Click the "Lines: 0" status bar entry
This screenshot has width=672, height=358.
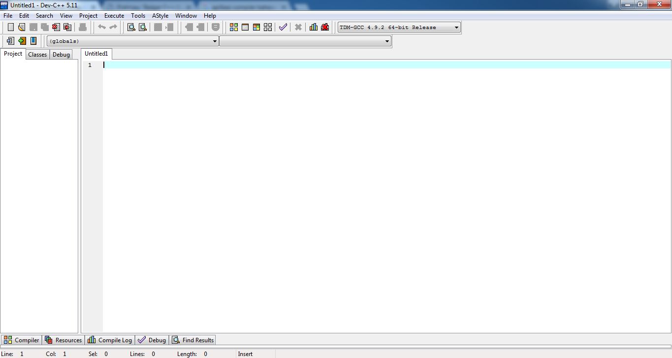click(143, 354)
